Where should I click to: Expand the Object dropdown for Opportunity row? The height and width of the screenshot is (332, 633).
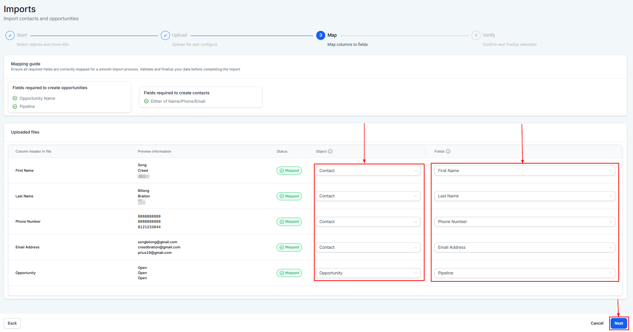368,273
